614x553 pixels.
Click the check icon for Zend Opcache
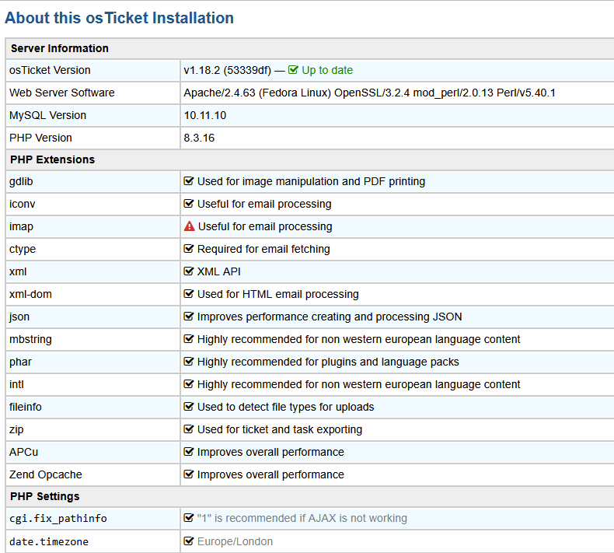(x=189, y=474)
